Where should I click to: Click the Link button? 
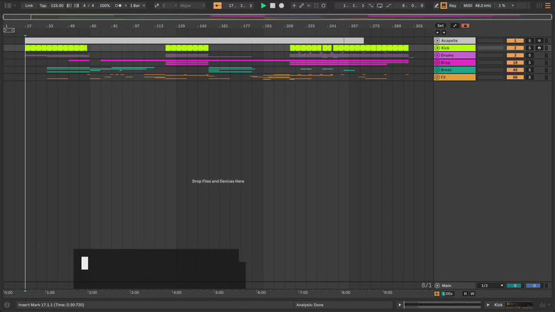click(29, 6)
